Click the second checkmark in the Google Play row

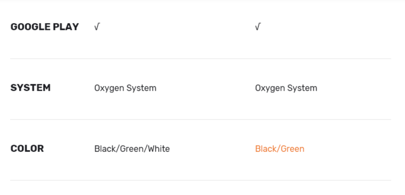(x=258, y=27)
